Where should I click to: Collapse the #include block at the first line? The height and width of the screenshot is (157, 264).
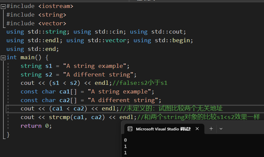tap(3, 6)
